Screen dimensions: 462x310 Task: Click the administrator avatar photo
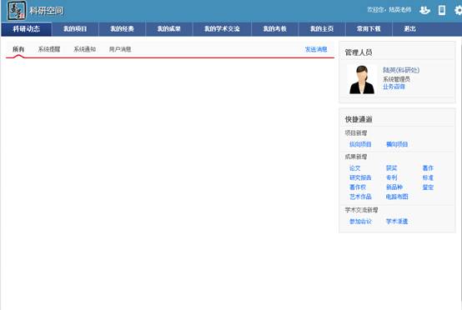[362, 79]
